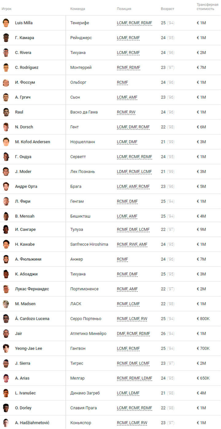Click the avatar of Yeong-Jae Lee
The image size is (221, 429).
point(6,348)
